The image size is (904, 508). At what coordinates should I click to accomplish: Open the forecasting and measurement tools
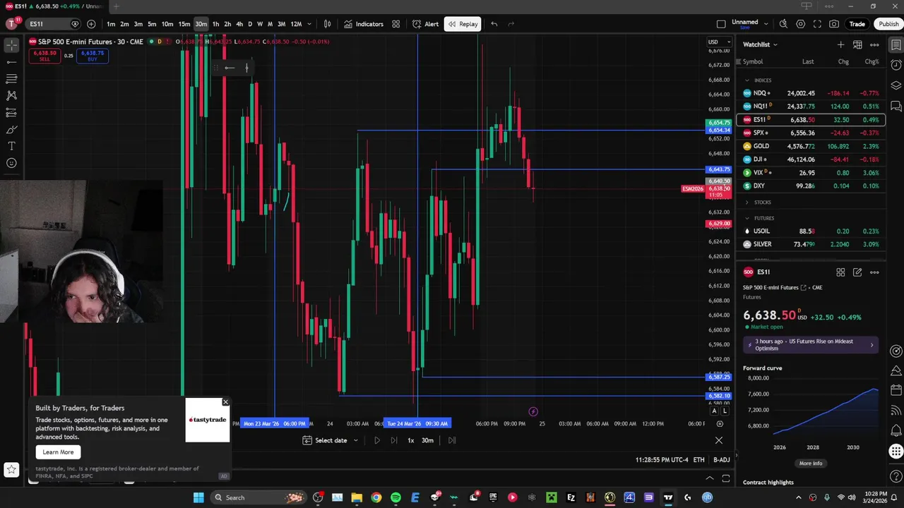click(x=11, y=112)
